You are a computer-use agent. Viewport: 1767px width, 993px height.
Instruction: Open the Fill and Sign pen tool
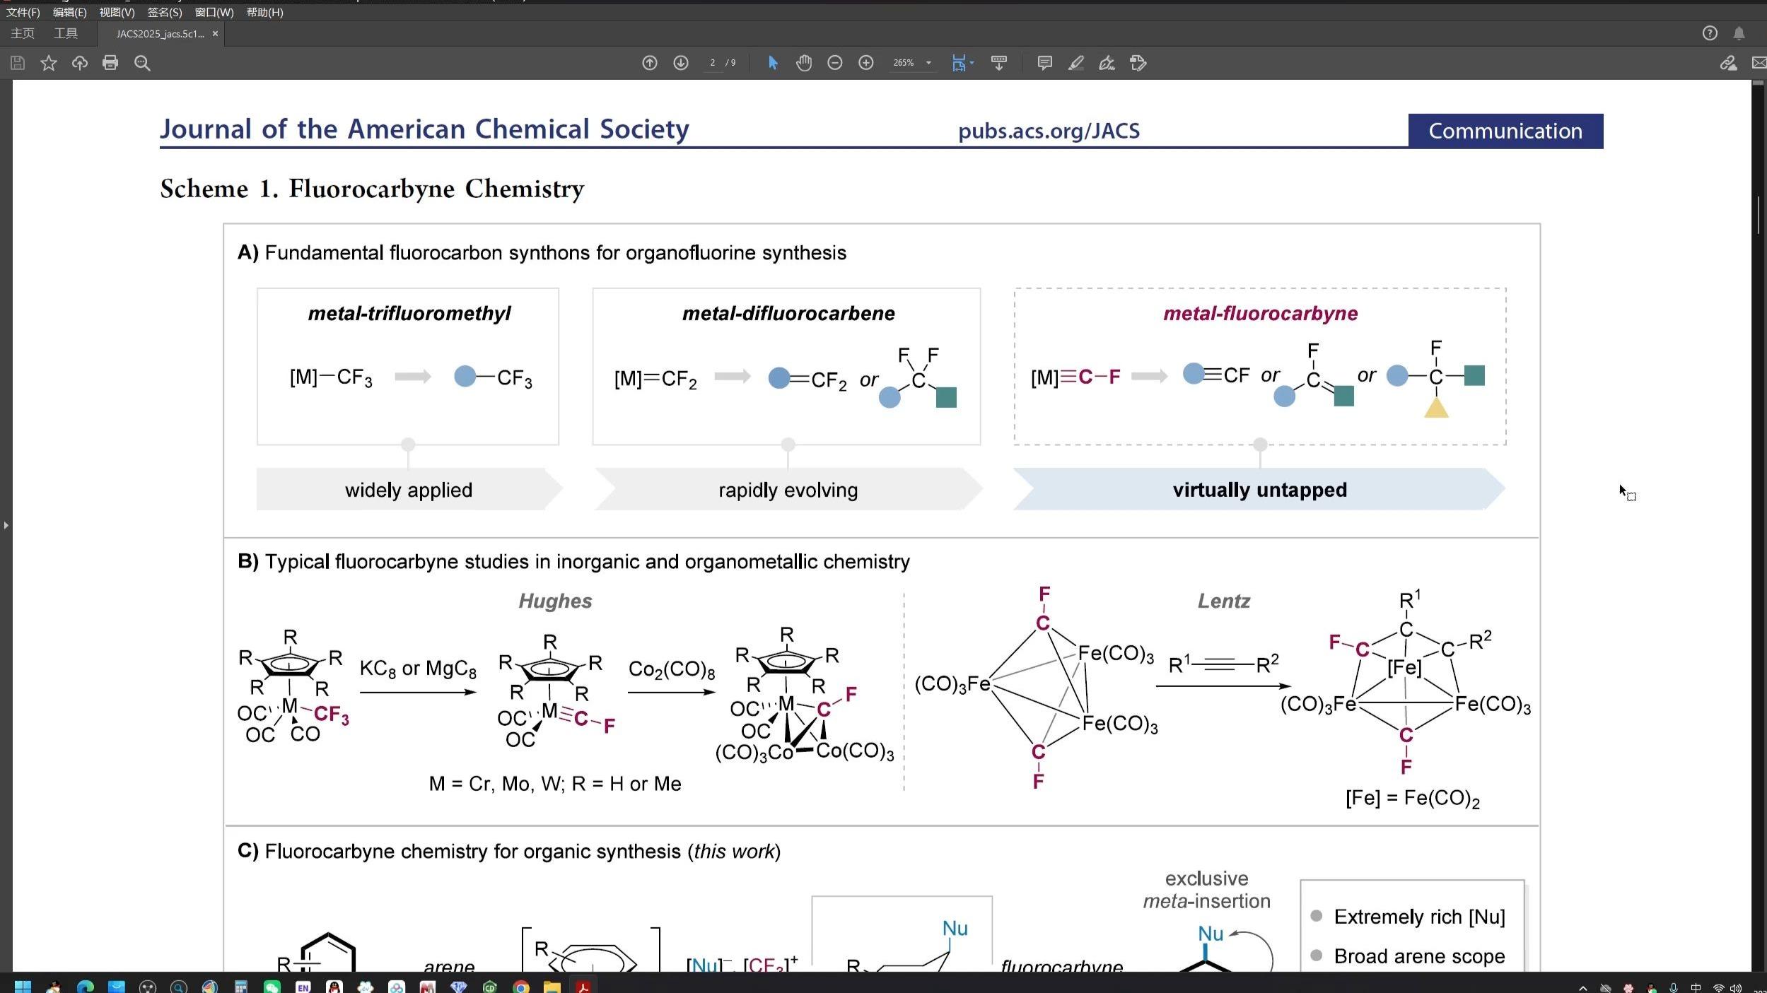[x=1107, y=63]
